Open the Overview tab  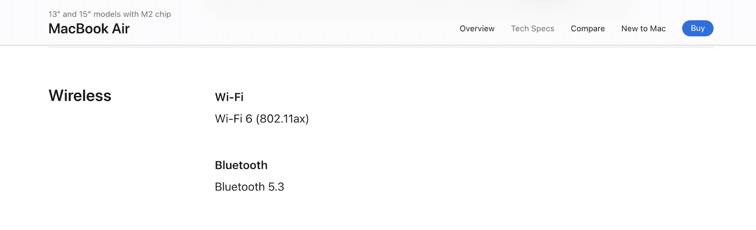pyautogui.click(x=477, y=29)
